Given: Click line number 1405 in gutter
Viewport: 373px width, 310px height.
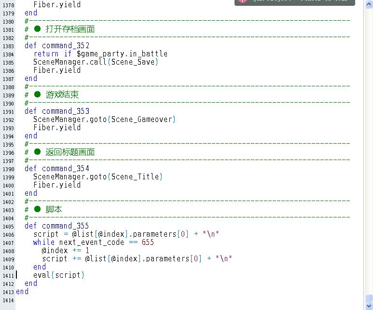Looking at the screenshot, I should (x=8, y=227).
